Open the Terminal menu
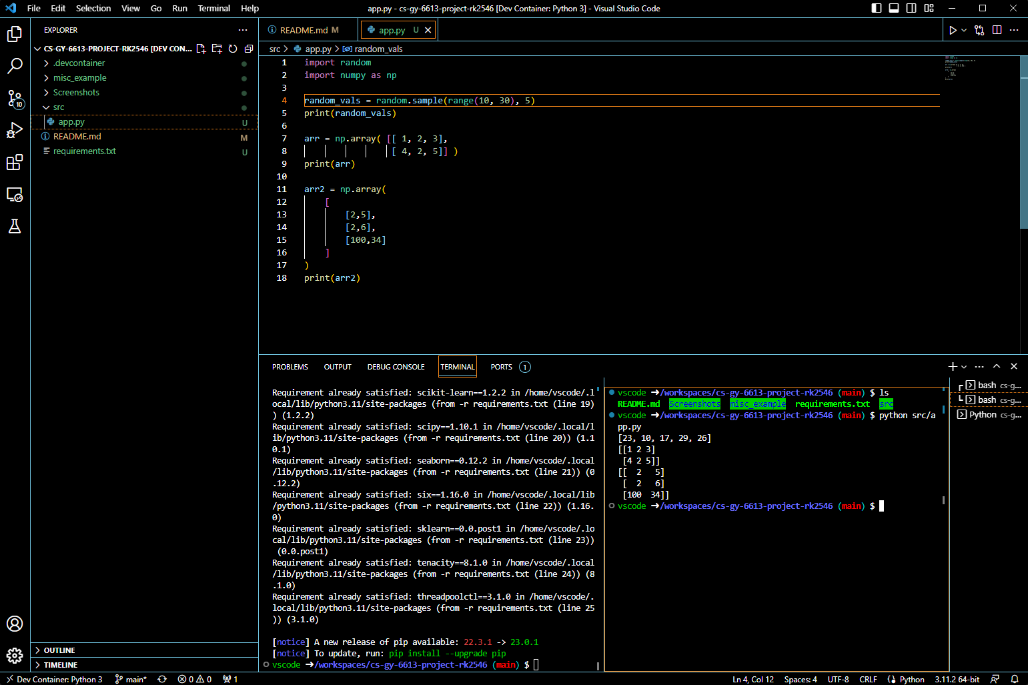The height and width of the screenshot is (685, 1028). pyautogui.click(x=214, y=8)
